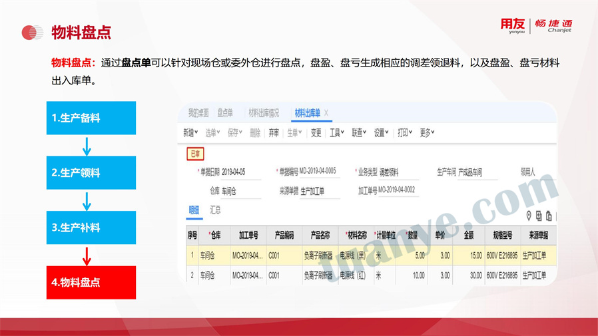Click the 单价 column header

click(440, 236)
